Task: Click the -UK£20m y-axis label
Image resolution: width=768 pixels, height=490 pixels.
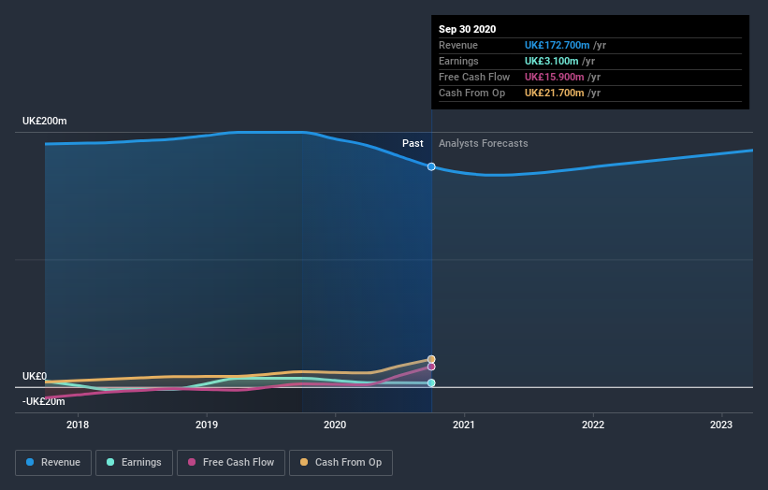Action: click(x=44, y=401)
